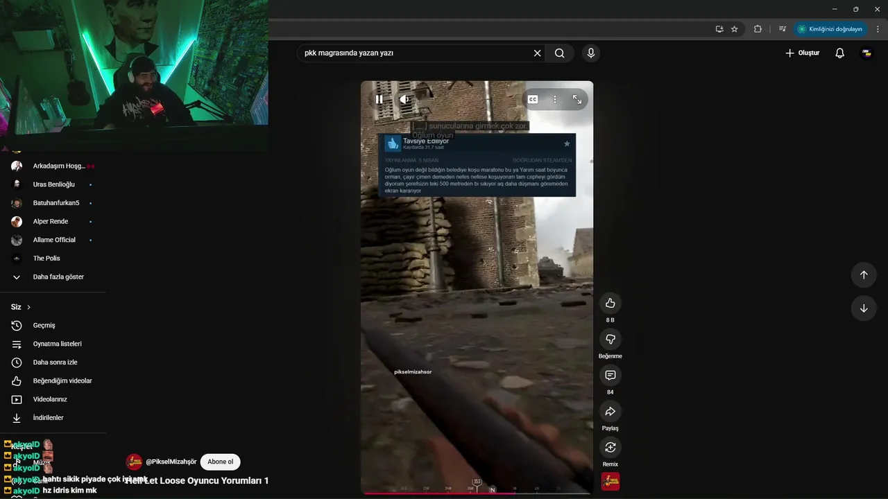Click the install app icon in address bar
The width and height of the screenshot is (888, 499).
tap(719, 29)
